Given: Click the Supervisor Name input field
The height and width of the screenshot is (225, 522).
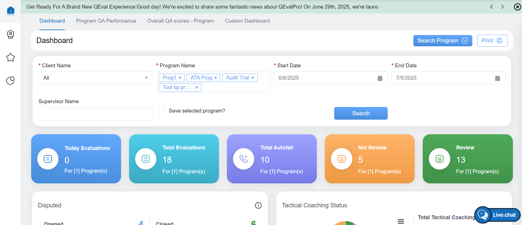Looking at the screenshot, I should click(95, 114).
